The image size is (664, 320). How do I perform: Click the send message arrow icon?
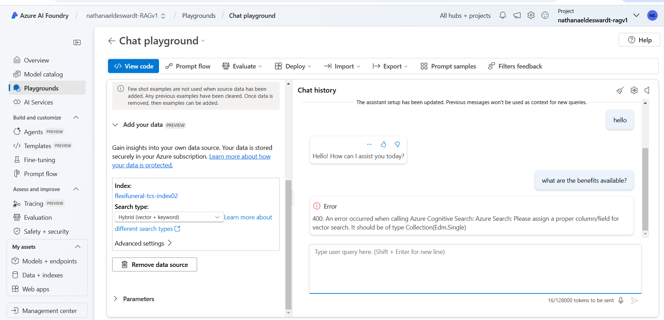635,300
